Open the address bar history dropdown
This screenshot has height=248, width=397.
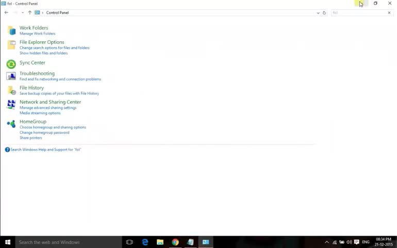pyautogui.click(x=318, y=13)
